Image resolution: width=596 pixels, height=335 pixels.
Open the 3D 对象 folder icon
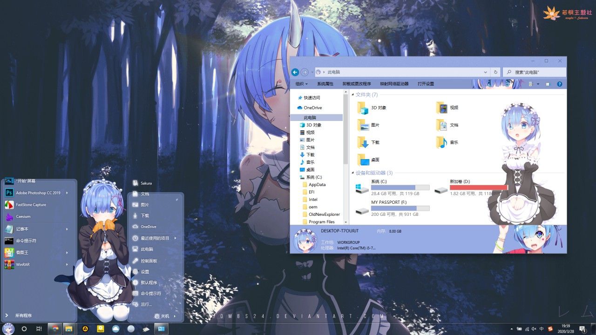tap(362, 107)
